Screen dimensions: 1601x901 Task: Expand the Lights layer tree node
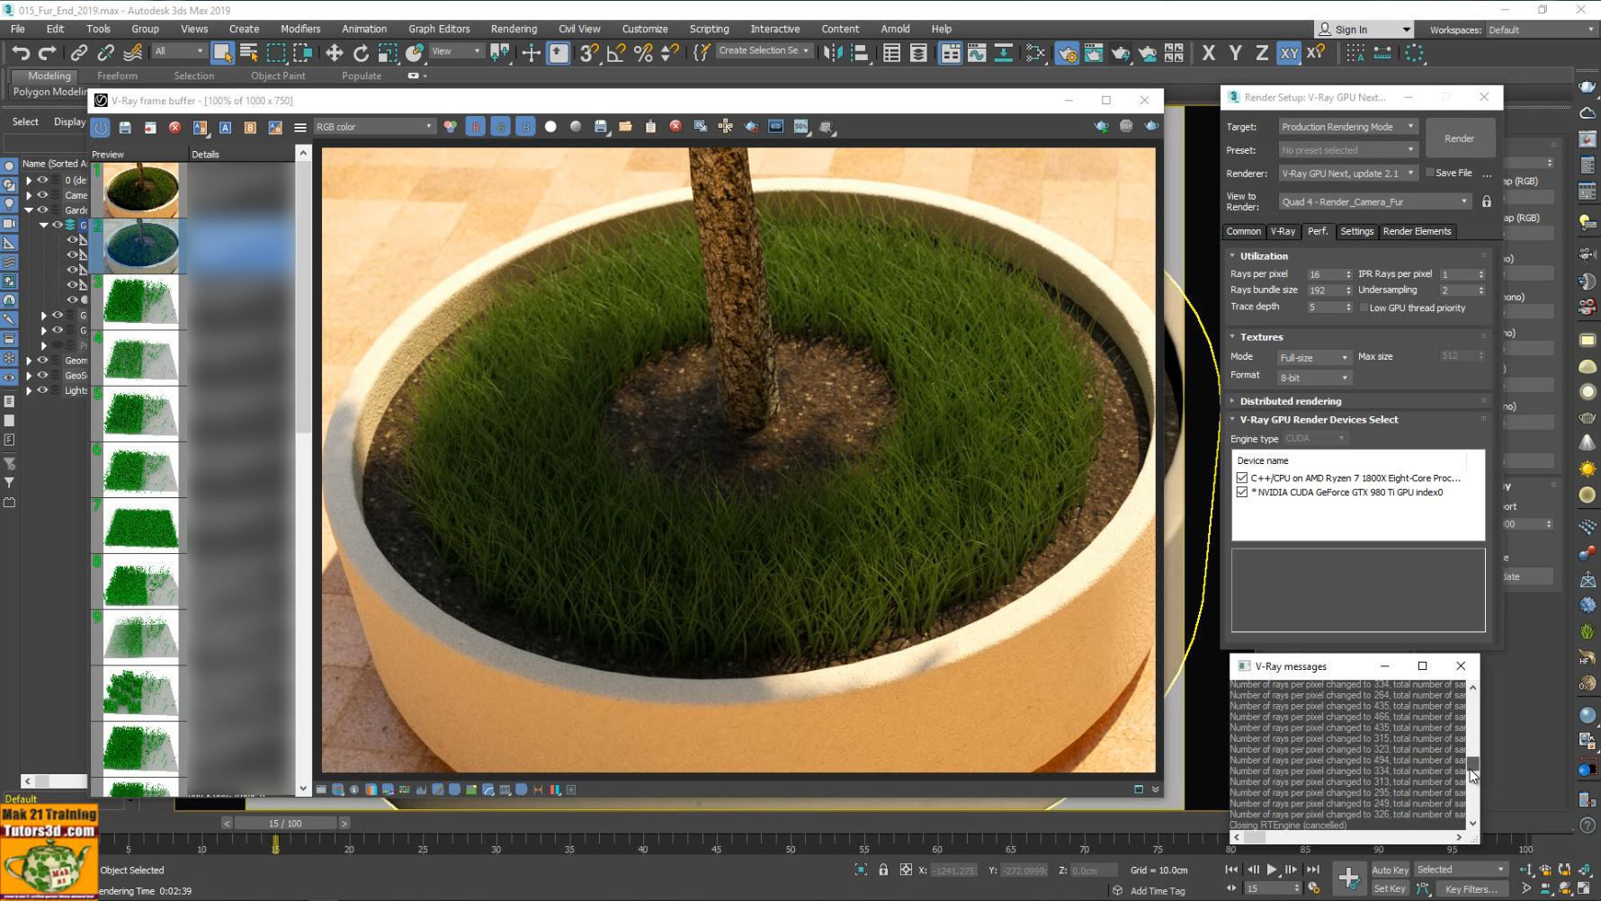point(29,391)
